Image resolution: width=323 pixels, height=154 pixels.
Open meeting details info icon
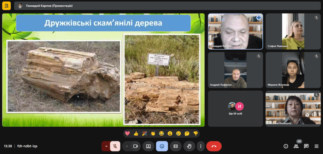(x=286, y=146)
